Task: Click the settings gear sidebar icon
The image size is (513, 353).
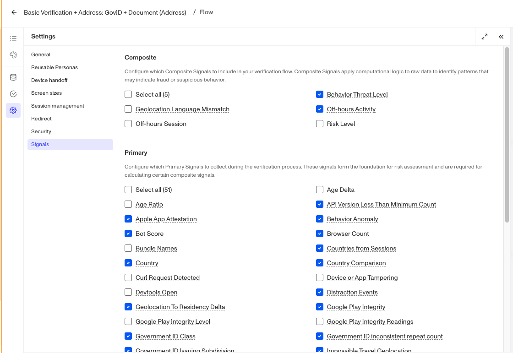Action: [13, 110]
